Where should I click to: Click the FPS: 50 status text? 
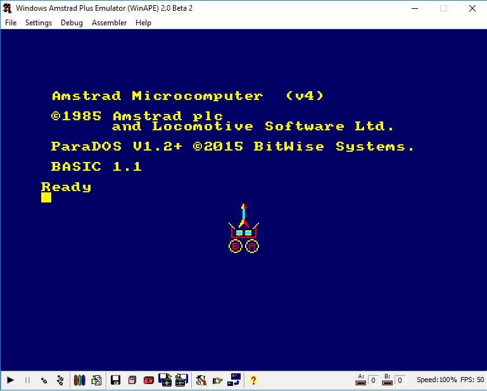coord(472,380)
